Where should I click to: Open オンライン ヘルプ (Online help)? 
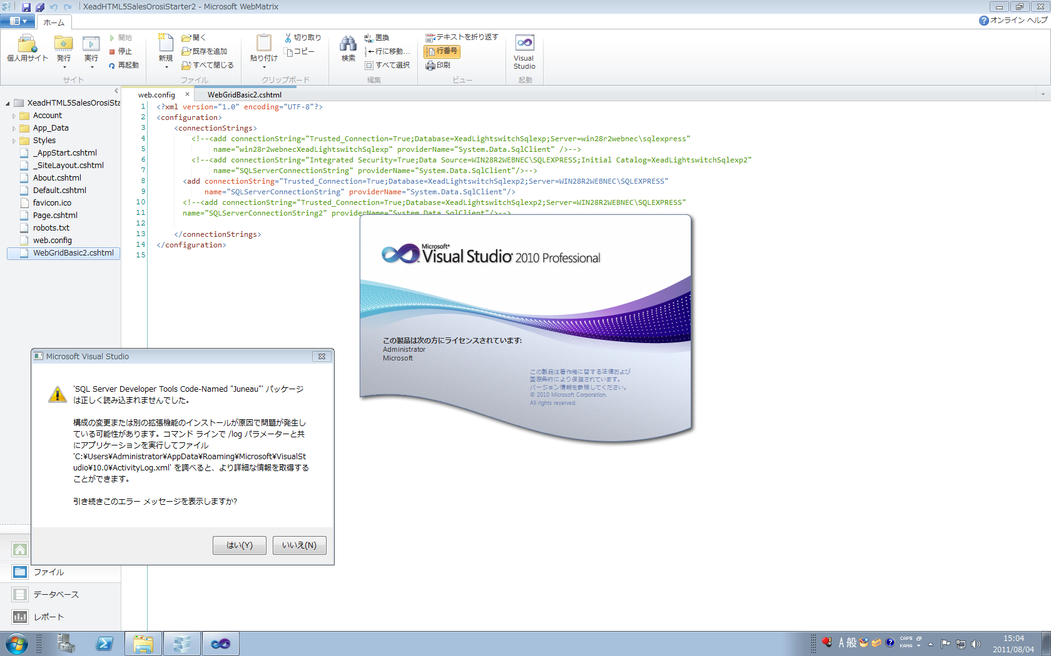coord(1013,21)
